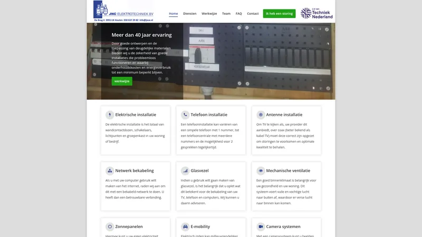Screen dimensions: 422x237
Task: Open the 'Camera systemen' heading
Action: tap(283, 226)
